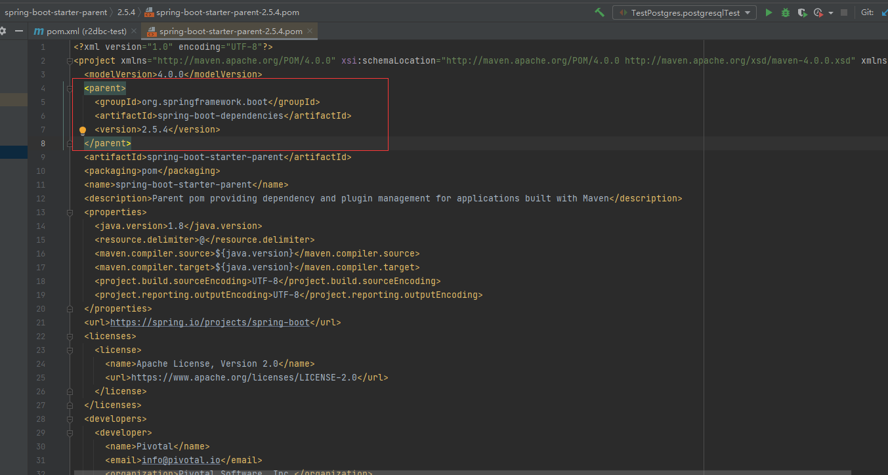Click the green hammer Build Project icon

click(599, 12)
